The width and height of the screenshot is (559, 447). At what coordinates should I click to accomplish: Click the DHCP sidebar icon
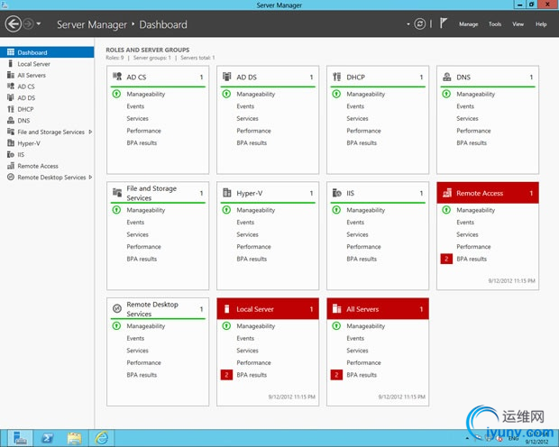(x=11, y=109)
